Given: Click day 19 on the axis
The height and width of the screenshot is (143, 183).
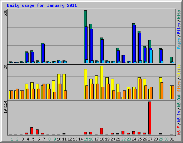Looking at the screenshot, I should pos(107,139).
